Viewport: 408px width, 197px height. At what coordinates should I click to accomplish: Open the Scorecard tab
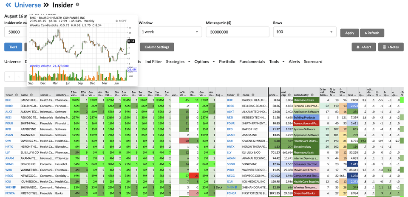click(313, 62)
